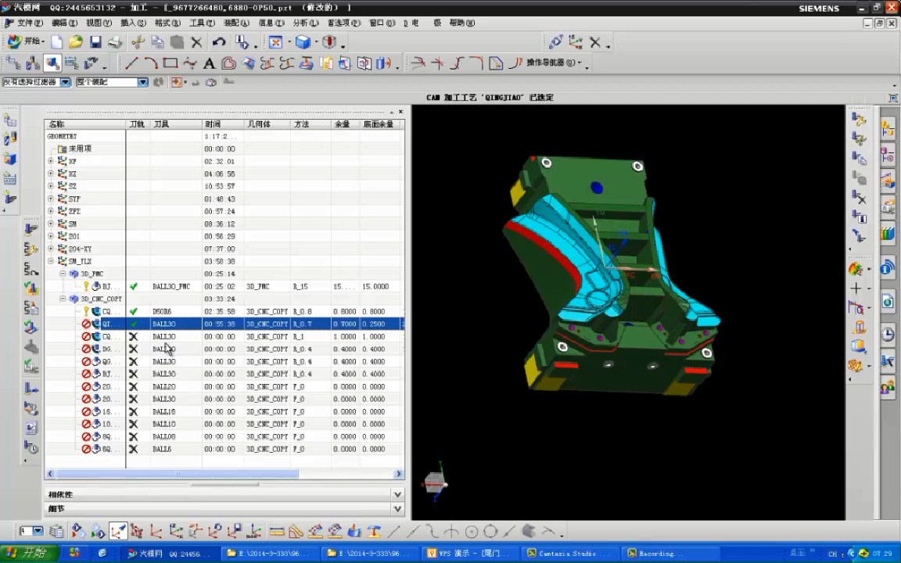The width and height of the screenshot is (901, 563).
Task: Click the green check toolpath mark for D50R6 row
Action: (133, 311)
